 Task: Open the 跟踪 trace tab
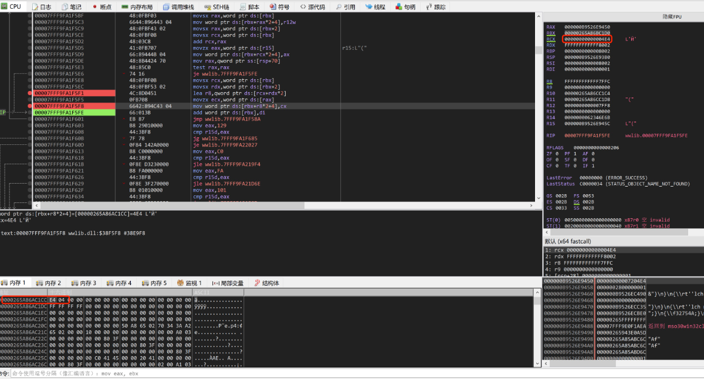tap(435, 6)
